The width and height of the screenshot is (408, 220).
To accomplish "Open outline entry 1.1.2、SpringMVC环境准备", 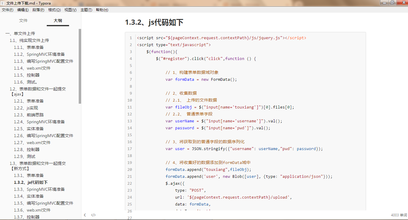I will coord(39,54).
